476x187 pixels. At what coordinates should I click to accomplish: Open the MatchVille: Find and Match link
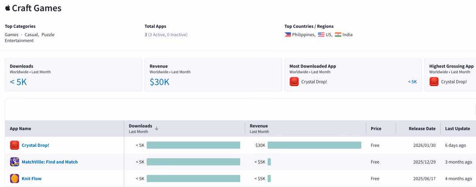point(49,162)
